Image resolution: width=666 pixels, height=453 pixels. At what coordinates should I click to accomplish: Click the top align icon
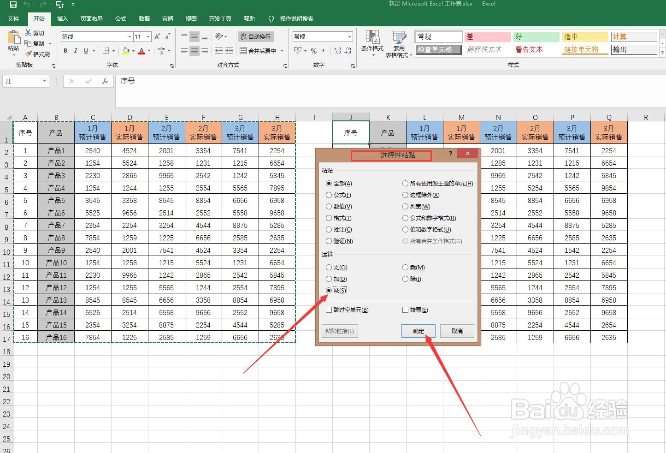click(184, 36)
